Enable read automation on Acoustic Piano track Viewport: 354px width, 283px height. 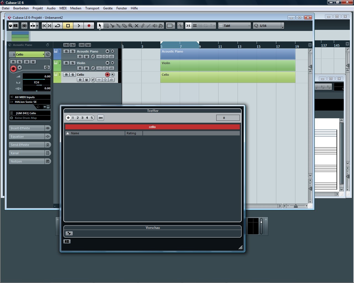80,57
